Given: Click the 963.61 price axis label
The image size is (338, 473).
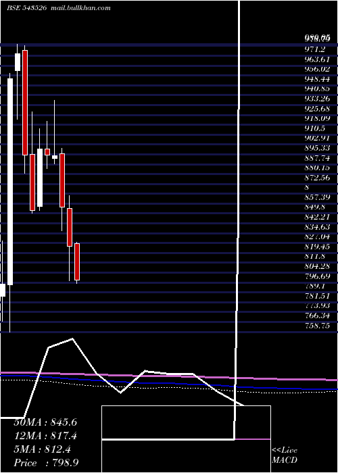Looking at the screenshot, I should pos(317,59).
